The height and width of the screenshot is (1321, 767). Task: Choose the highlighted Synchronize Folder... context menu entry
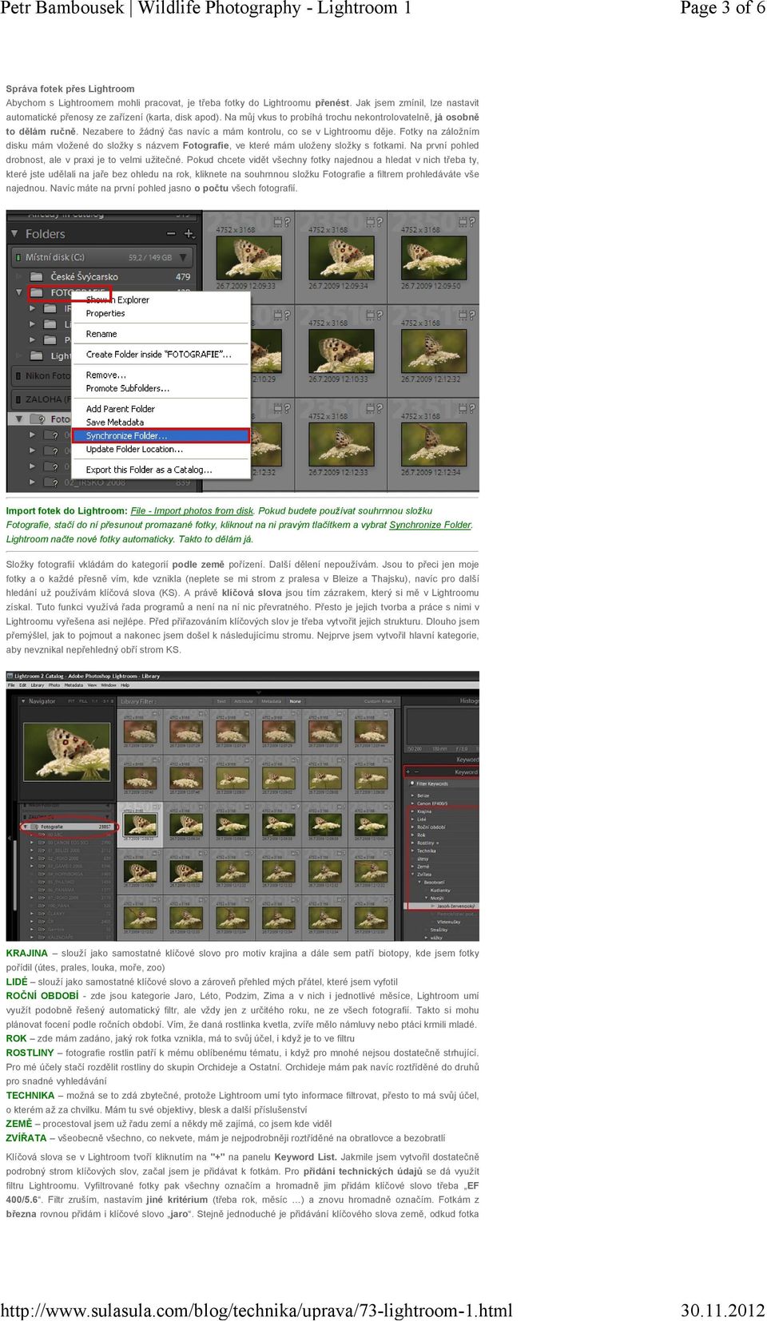161,435
